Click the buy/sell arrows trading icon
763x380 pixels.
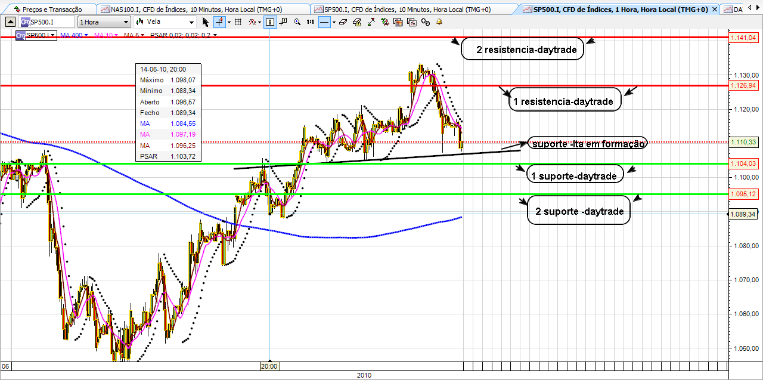point(384,21)
